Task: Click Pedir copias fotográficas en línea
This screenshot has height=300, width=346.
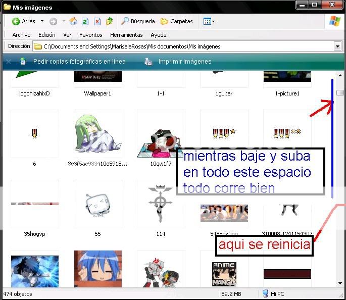Action: click(x=79, y=62)
